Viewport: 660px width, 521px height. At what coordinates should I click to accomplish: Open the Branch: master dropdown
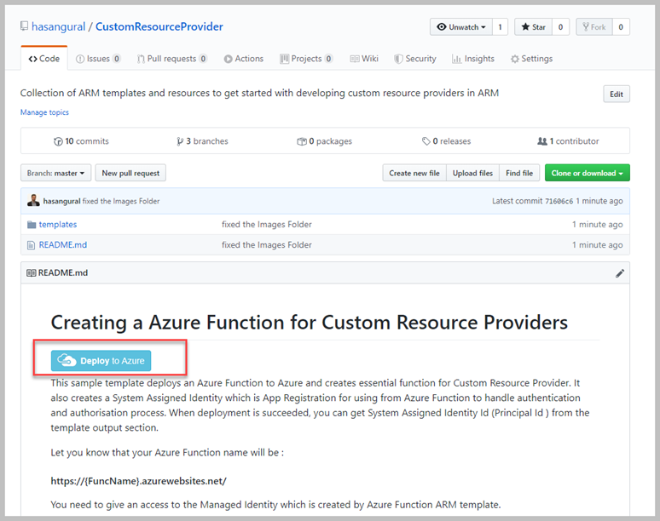(x=56, y=173)
